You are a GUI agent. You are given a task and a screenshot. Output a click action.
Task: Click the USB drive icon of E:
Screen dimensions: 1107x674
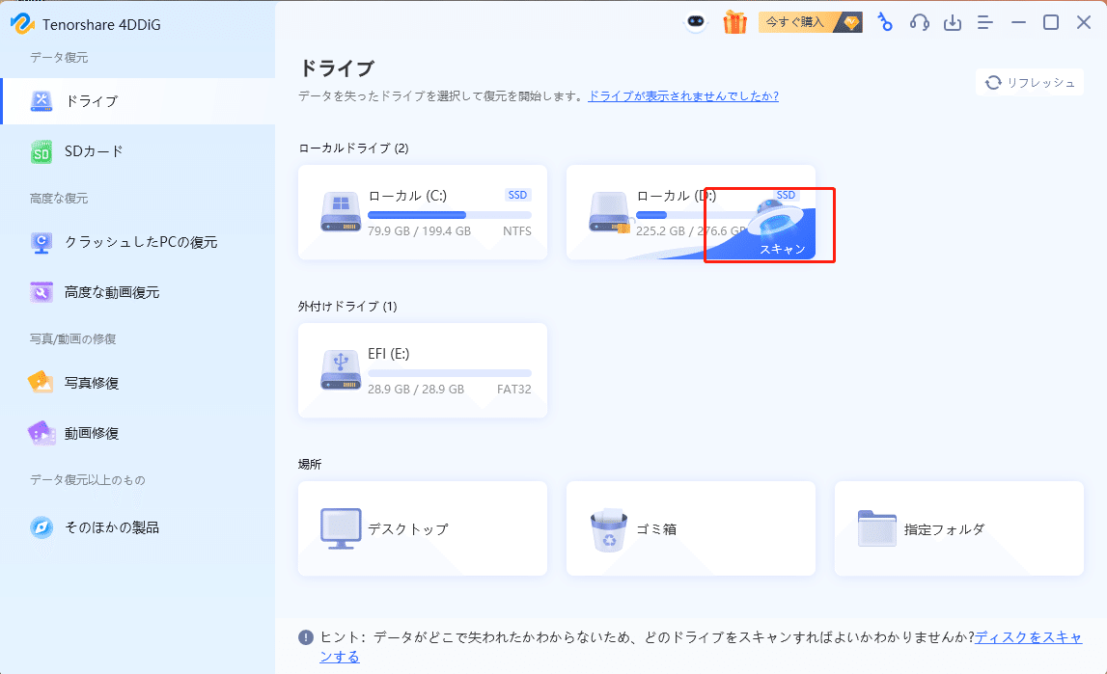[341, 369]
